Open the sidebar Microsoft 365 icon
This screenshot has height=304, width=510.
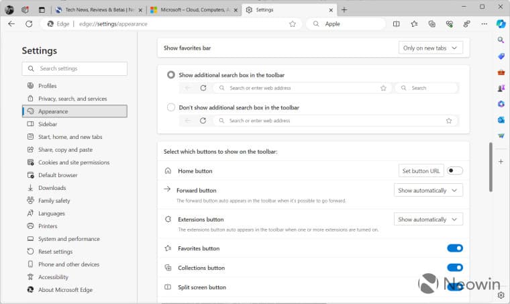pos(501,104)
